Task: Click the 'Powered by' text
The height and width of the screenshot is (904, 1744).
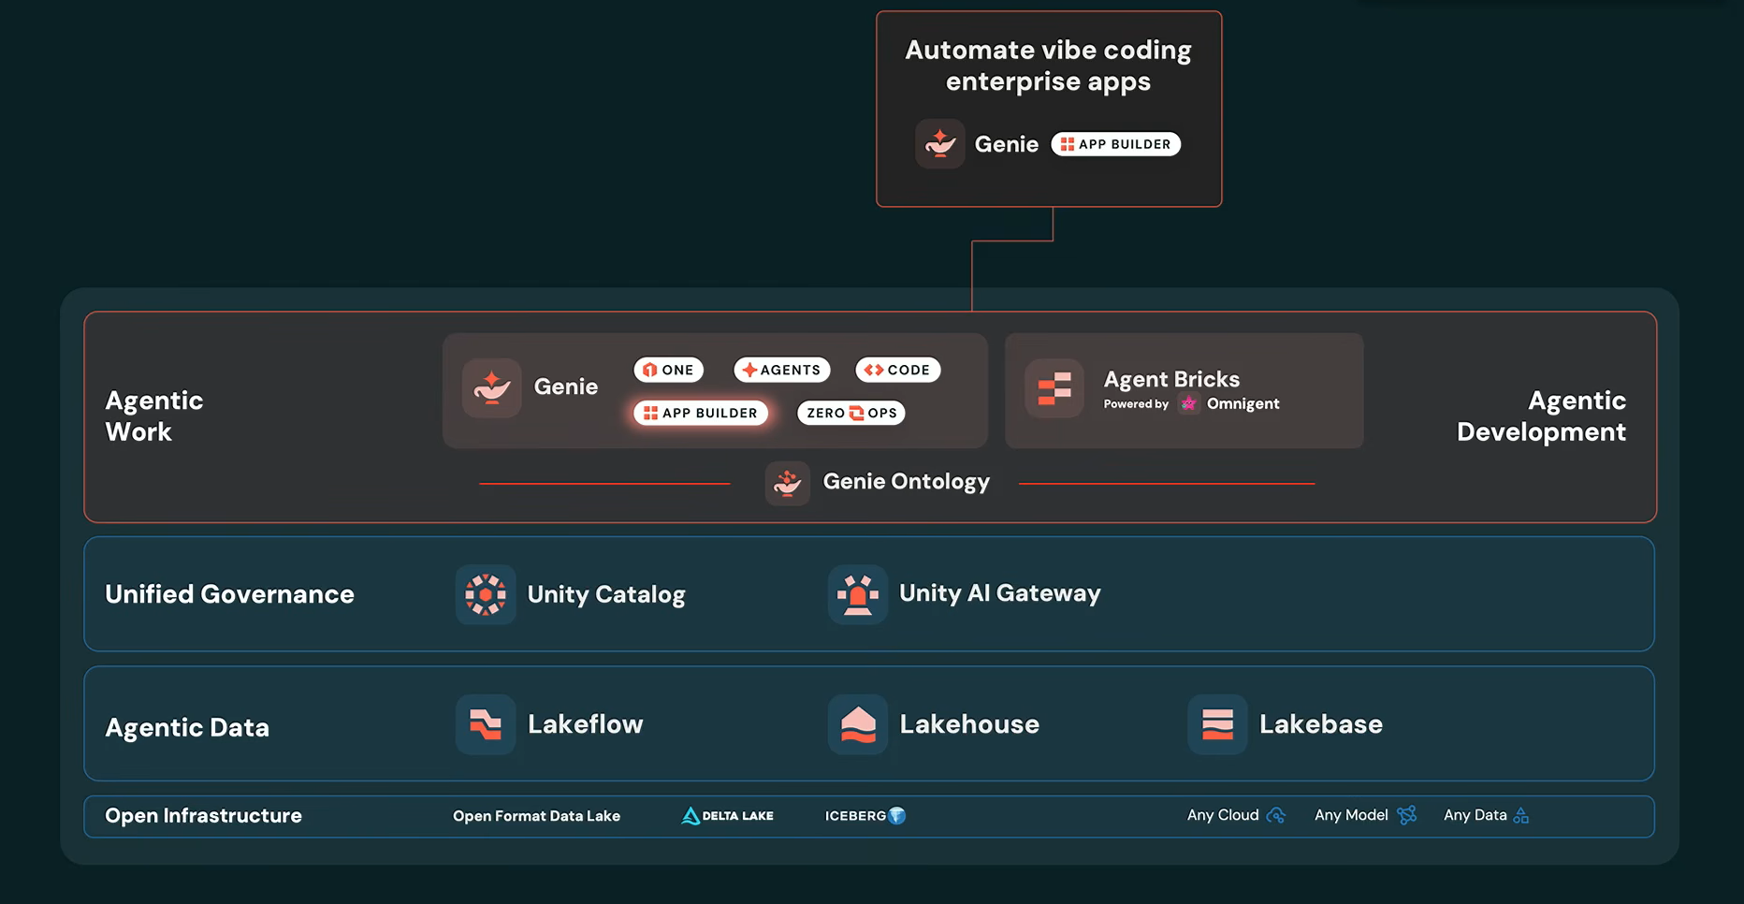Action: tap(1136, 404)
